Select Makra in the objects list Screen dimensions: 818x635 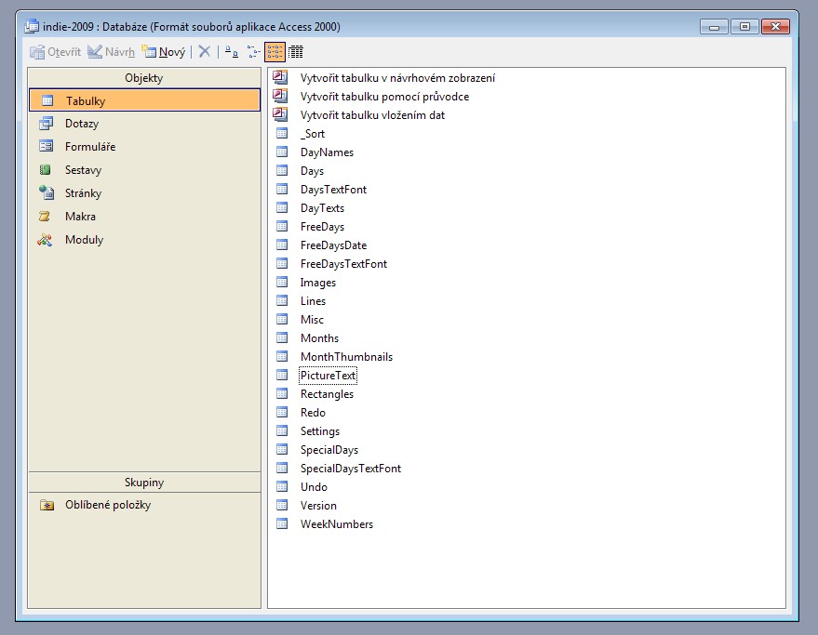pos(80,217)
